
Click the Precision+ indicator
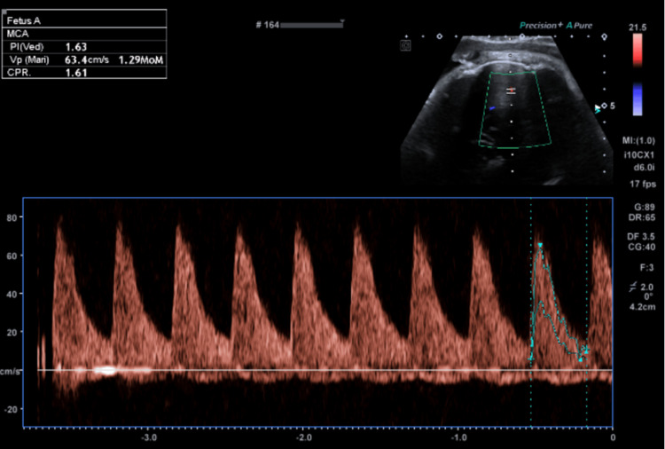point(541,26)
